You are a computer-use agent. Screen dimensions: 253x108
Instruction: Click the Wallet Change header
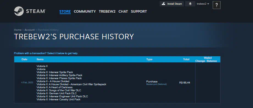pos(200,61)
